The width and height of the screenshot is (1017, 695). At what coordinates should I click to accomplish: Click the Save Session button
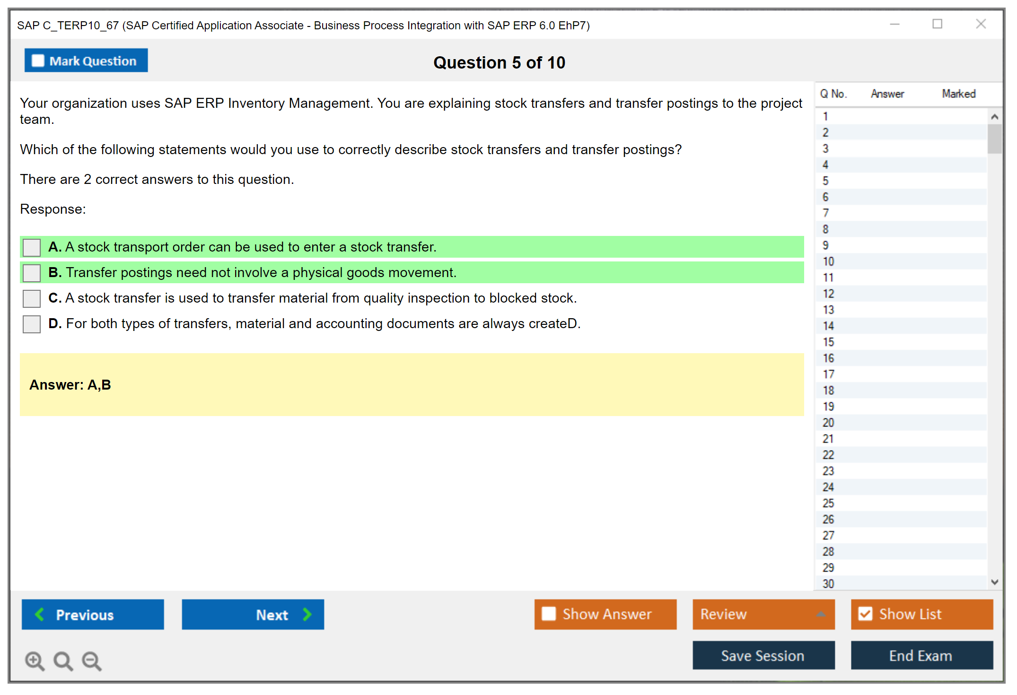coord(763,655)
